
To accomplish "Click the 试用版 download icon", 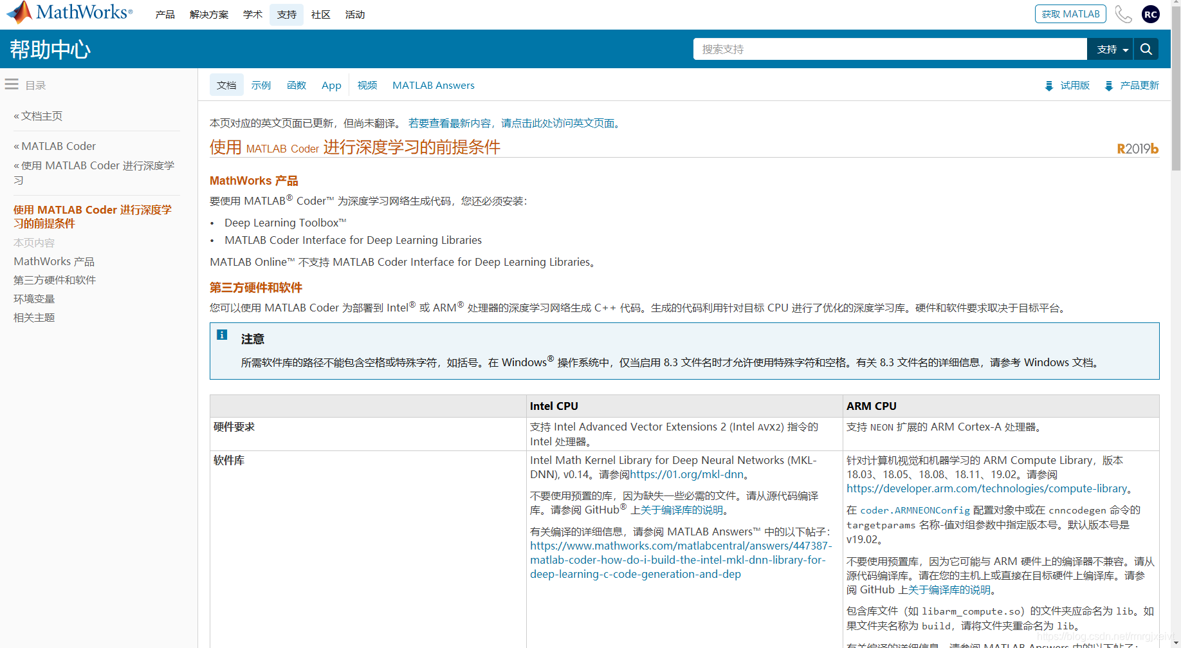I will pyautogui.click(x=1048, y=86).
